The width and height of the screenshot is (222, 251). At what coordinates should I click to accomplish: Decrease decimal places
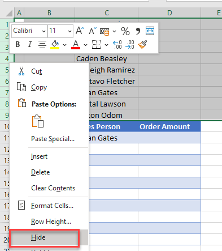130,45
